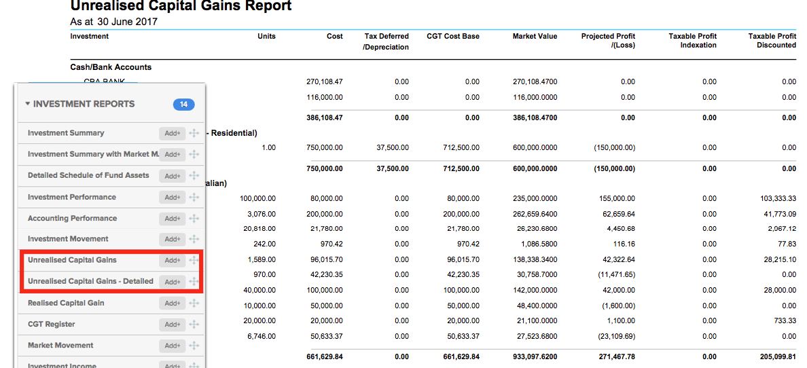Click move handle icon for Unrealised Capital Gains
Viewport: 807px width, 368px height.
coord(194,261)
